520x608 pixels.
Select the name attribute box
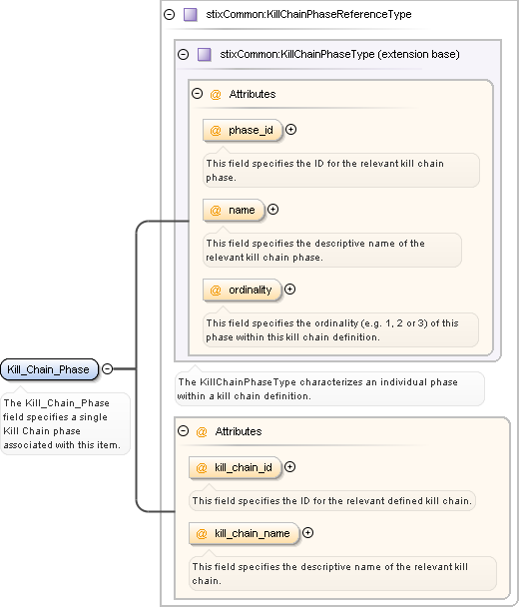pos(234,210)
